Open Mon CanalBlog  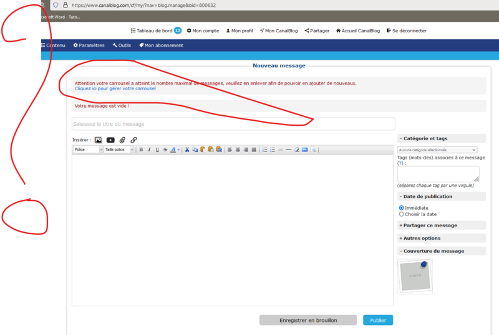pos(279,31)
